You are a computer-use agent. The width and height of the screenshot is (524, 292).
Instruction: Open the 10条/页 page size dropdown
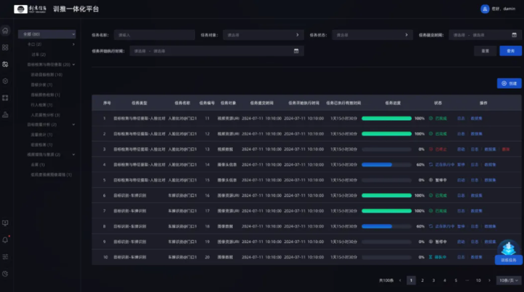click(x=509, y=280)
